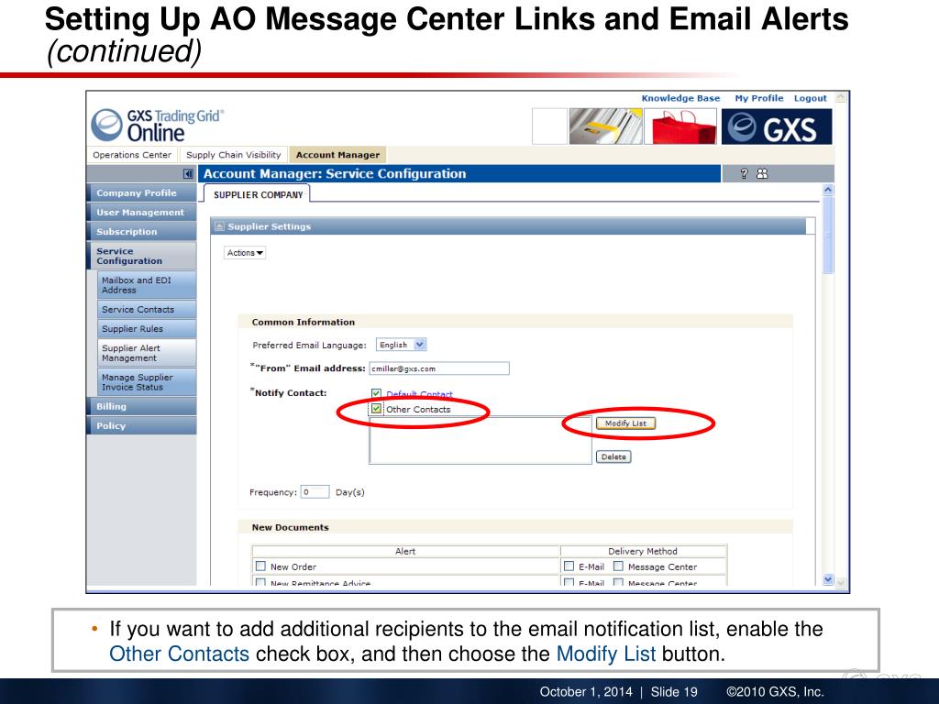The height and width of the screenshot is (704, 939).
Task: Collapse the left navigation panel arrow icon
Action: [188, 173]
